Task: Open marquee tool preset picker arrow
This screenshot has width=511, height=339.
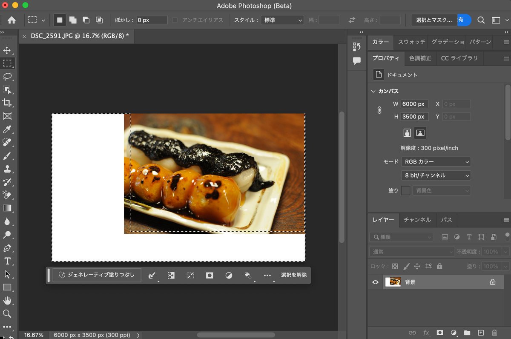Action: 43,20
